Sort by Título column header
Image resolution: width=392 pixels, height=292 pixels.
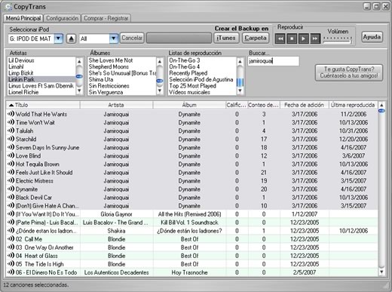tap(43, 105)
